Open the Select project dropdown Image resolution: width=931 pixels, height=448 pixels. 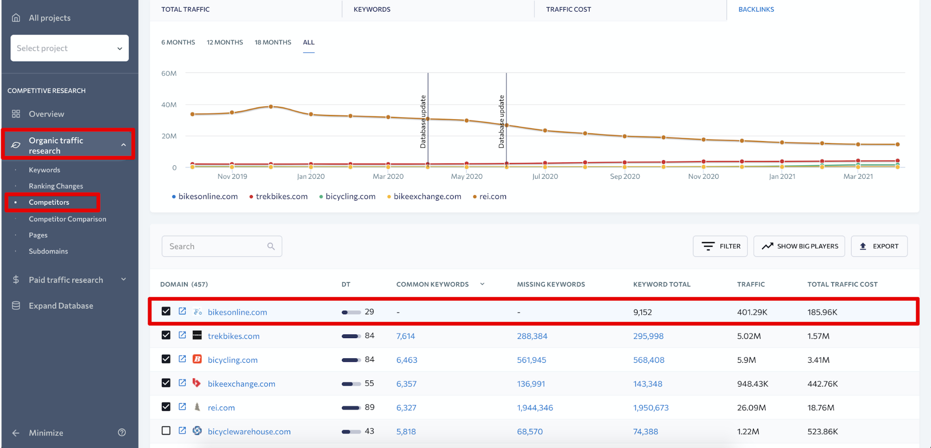[x=69, y=48]
